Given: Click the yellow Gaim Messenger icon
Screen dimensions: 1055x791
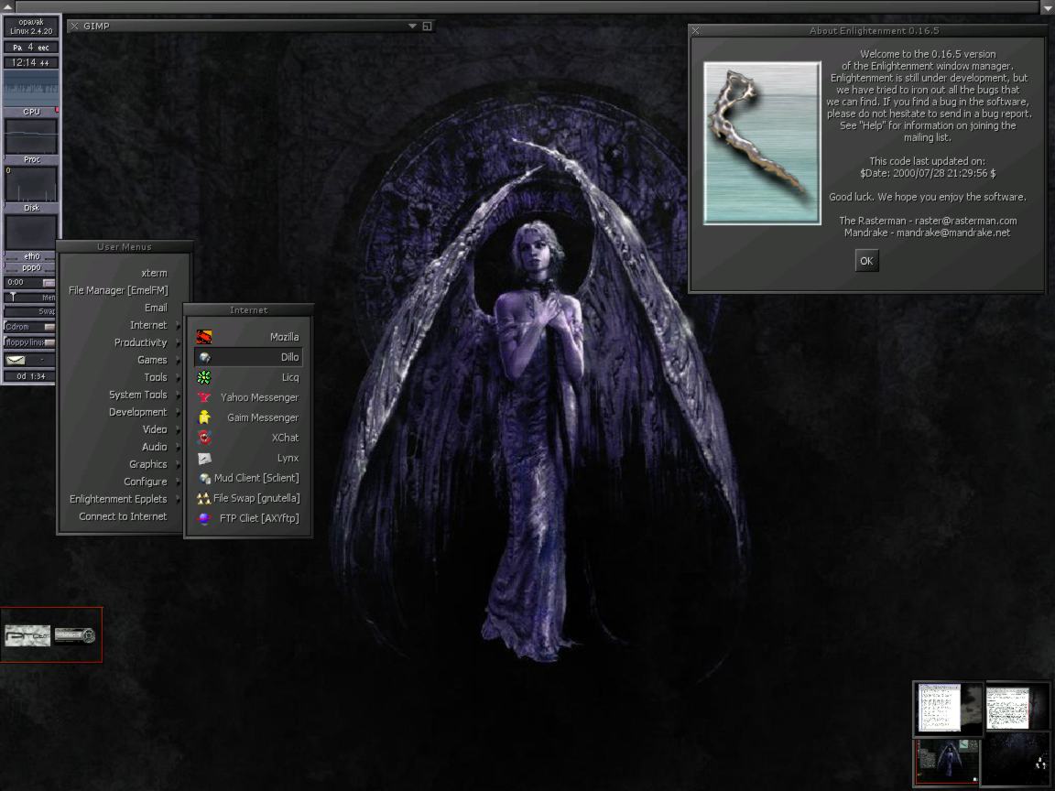Looking at the screenshot, I should [204, 417].
